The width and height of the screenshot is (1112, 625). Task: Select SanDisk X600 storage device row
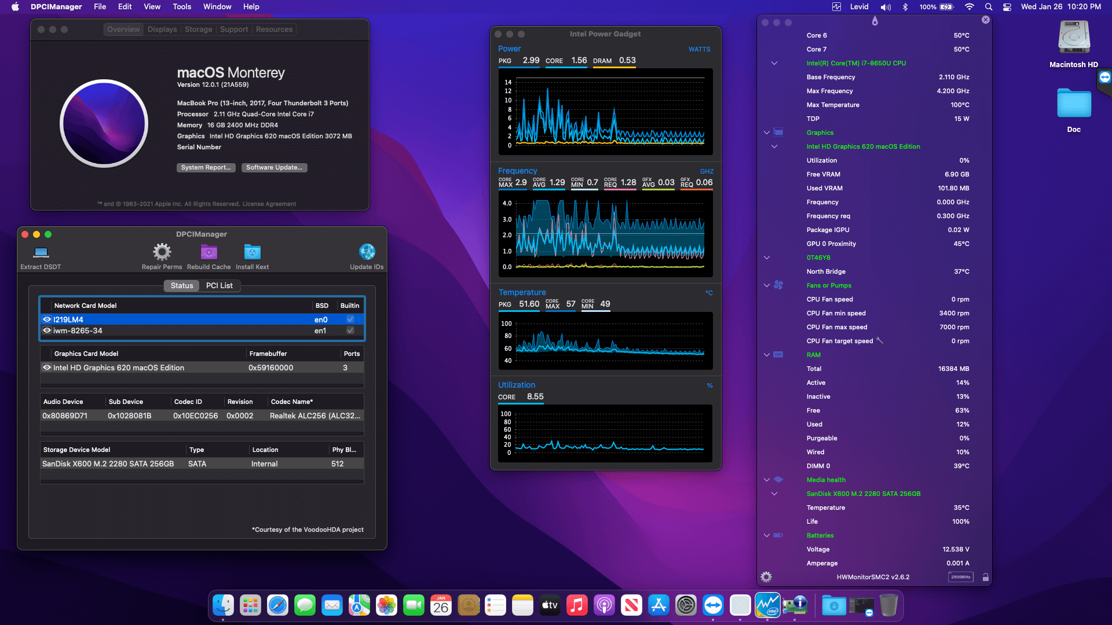(x=202, y=464)
